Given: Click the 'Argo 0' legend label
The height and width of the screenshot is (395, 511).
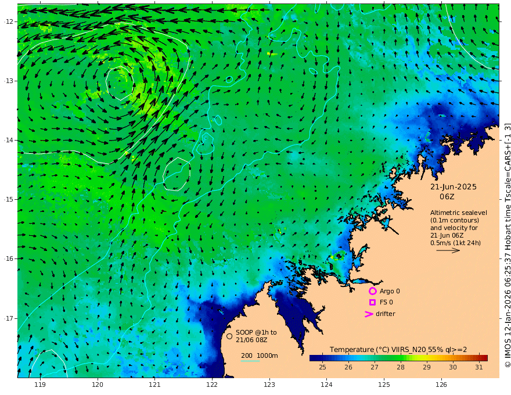Looking at the screenshot, I should point(390,291).
